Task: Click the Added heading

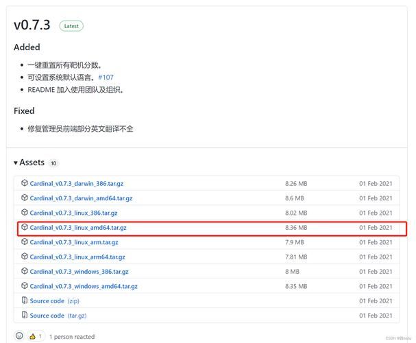Action: 27,47
